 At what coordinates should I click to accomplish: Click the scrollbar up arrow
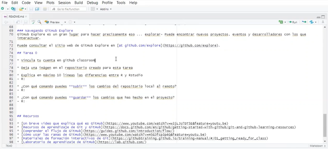pos(324,27)
